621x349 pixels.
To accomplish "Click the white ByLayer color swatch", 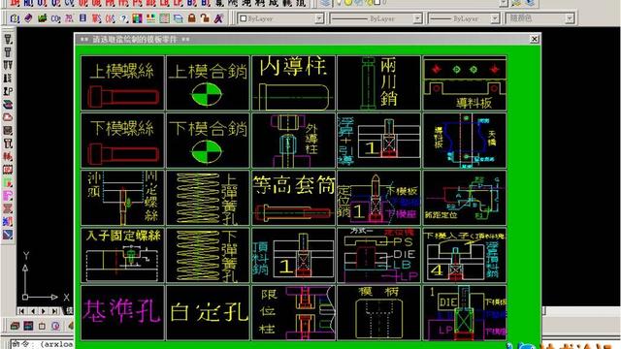I will point(244,18).
